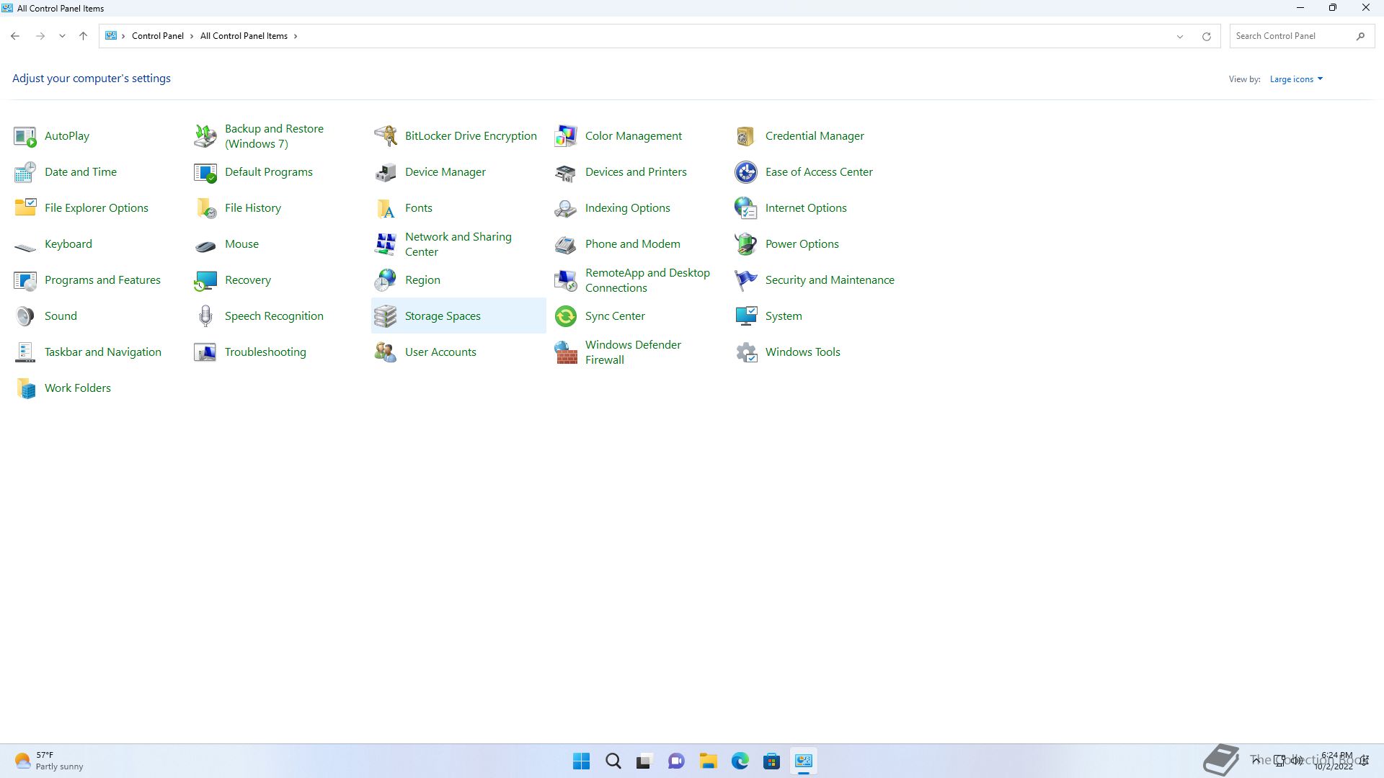Open the Recovery icon
The height and width of the screenshot is (778, 1384).
205,280
